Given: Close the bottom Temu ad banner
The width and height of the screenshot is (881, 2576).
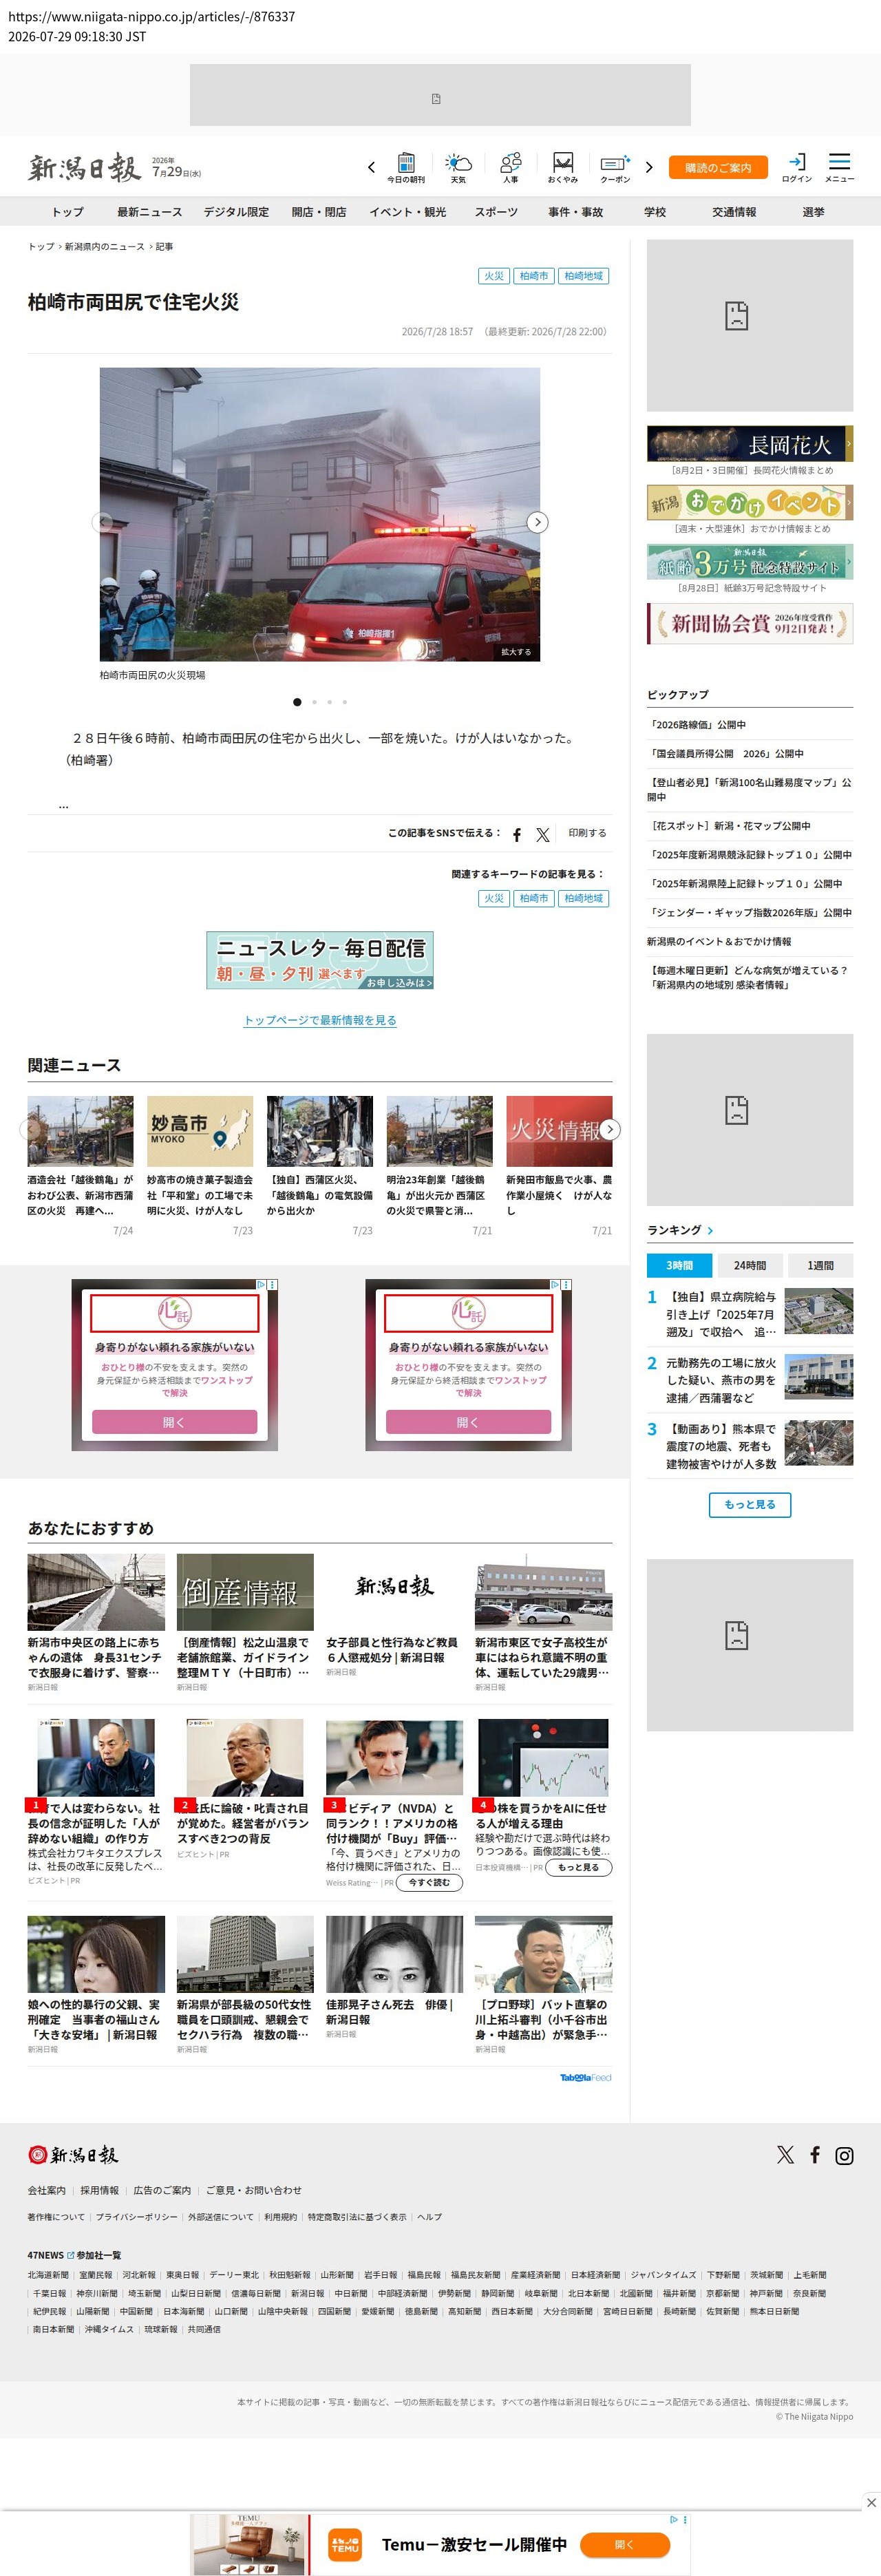Looking at the screenshot, I should (x=870, y=2502).
